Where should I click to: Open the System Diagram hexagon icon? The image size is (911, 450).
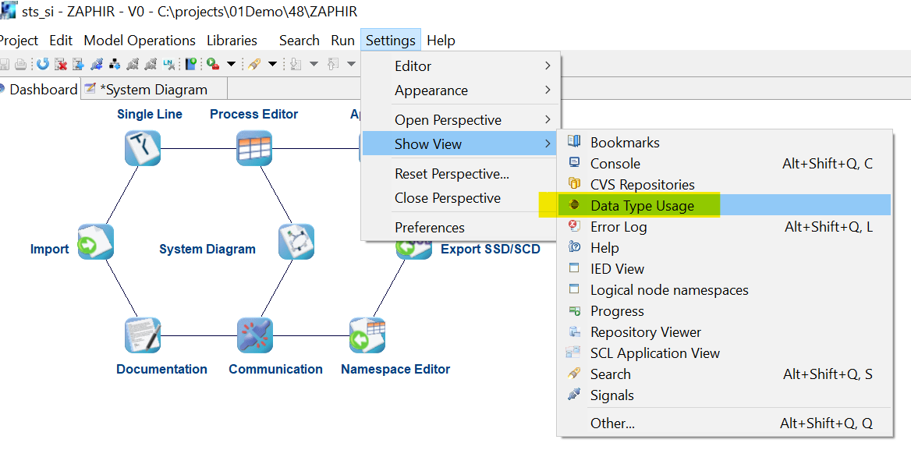coord(296,242)
